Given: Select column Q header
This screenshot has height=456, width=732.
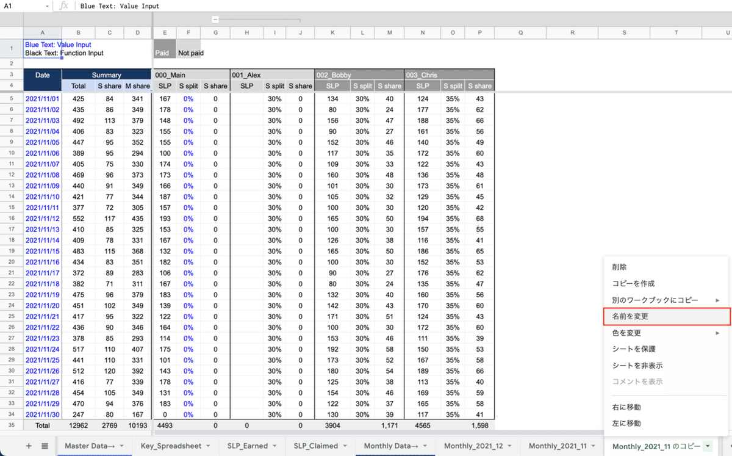Looking at the screenshot, I should tap(520, 32).
